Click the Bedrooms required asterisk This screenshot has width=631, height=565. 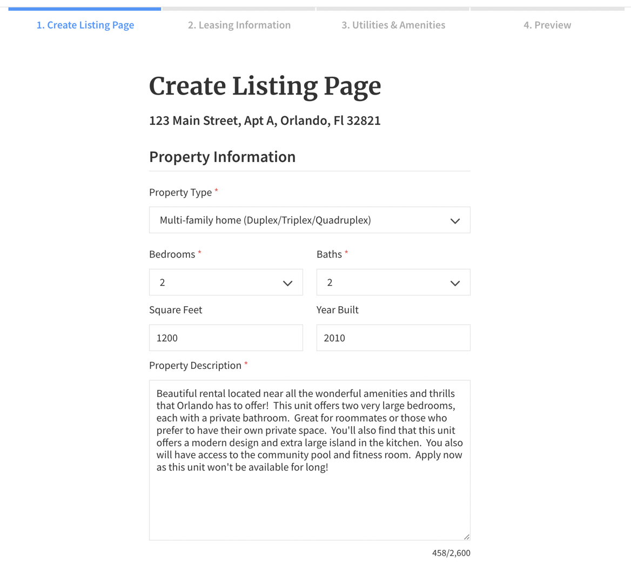[x=199, y=251]
